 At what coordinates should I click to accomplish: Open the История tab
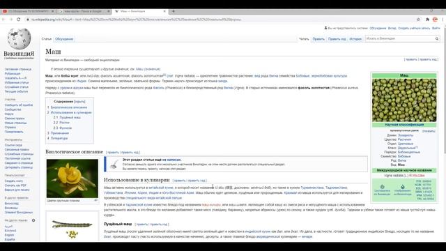355,39
